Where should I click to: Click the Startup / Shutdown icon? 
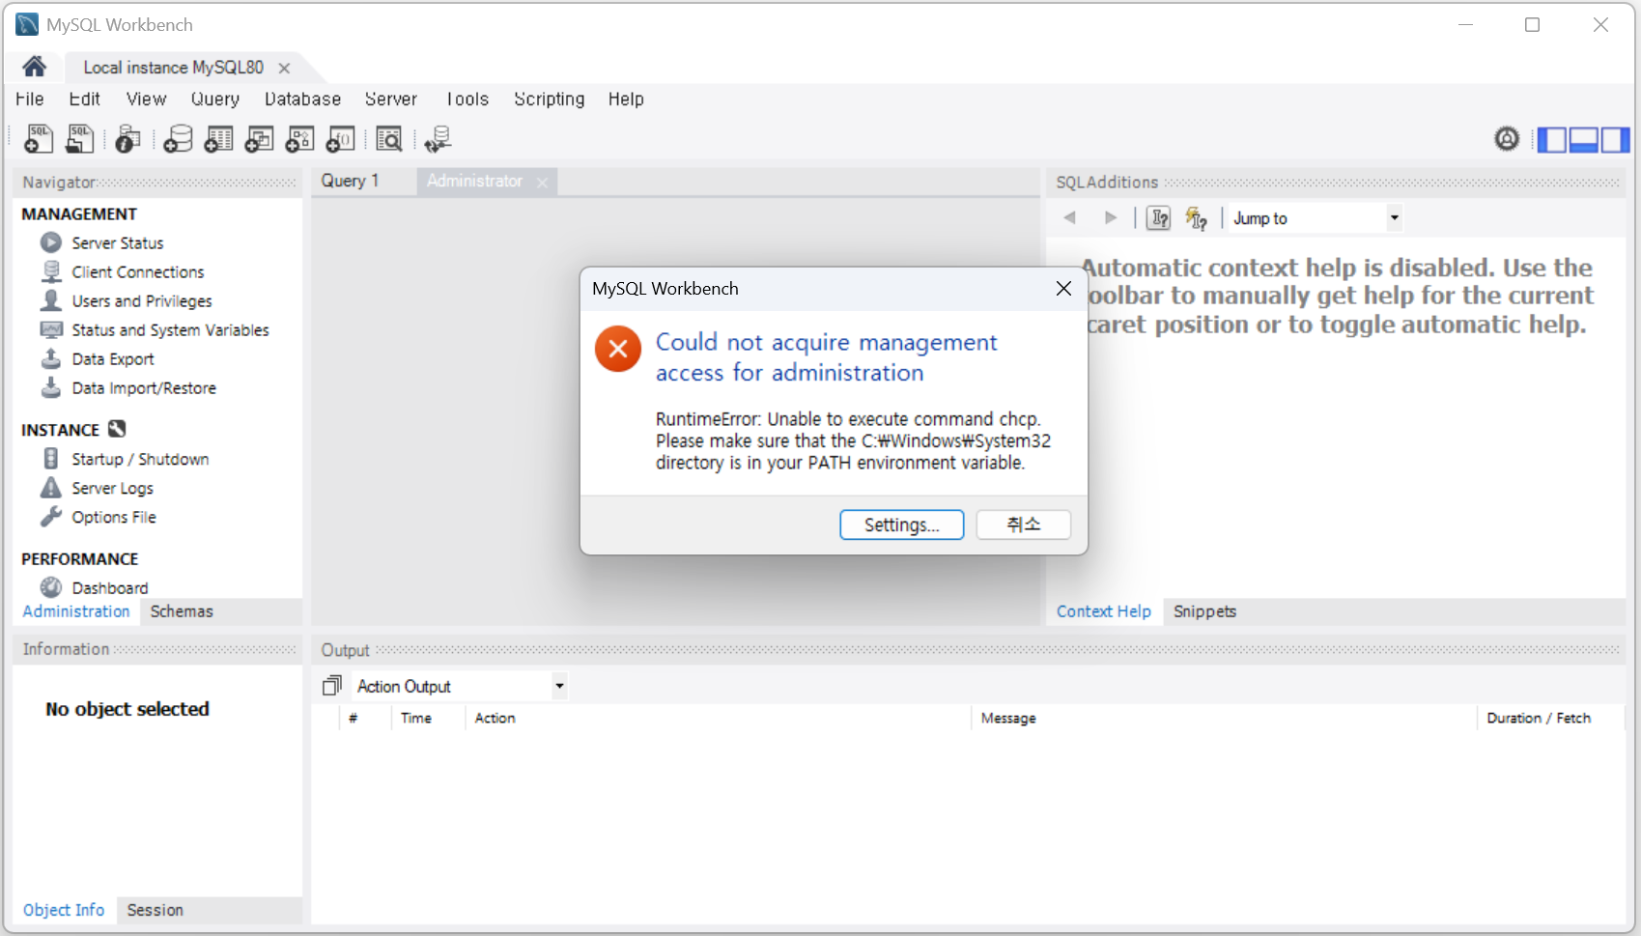point(51,459)
